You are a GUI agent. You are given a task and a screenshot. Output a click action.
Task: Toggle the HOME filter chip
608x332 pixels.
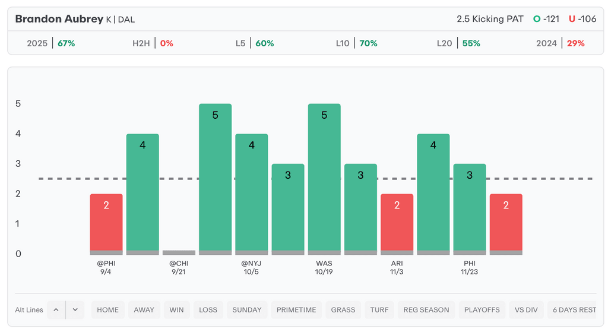point(107,309)
